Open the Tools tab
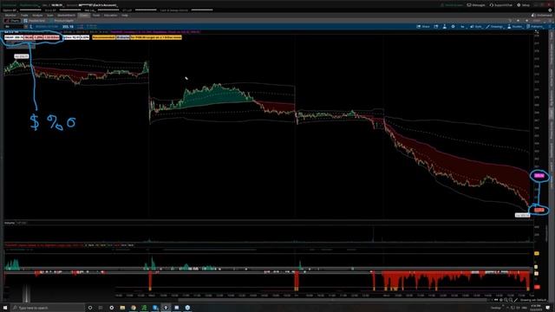 pyautogui.click(x=96, y=16)
